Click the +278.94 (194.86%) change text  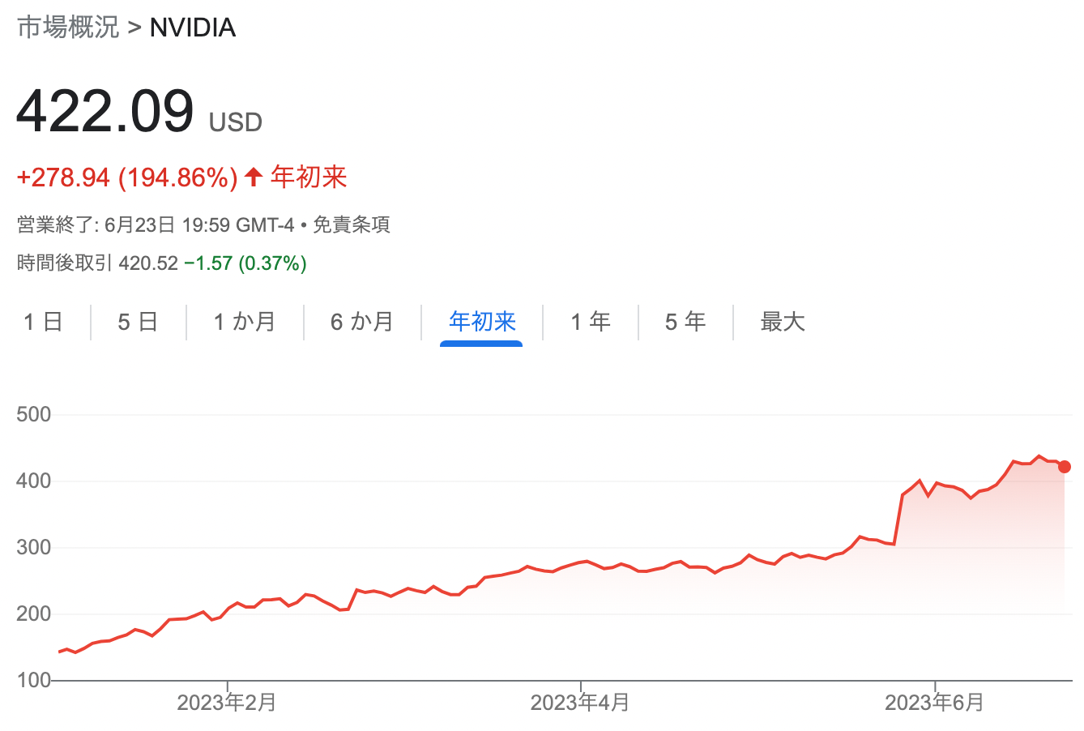[127, 177]
